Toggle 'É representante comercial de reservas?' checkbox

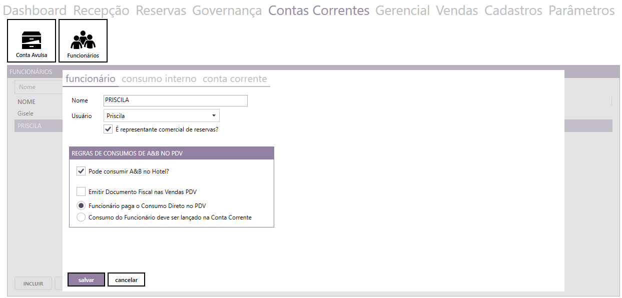click(108, 129)
